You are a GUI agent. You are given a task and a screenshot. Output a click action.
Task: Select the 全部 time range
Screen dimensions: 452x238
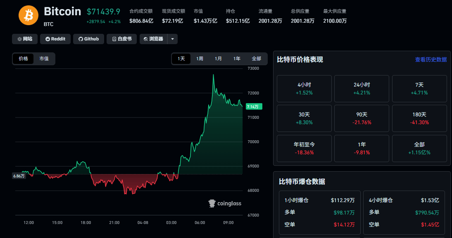[256, 59]
